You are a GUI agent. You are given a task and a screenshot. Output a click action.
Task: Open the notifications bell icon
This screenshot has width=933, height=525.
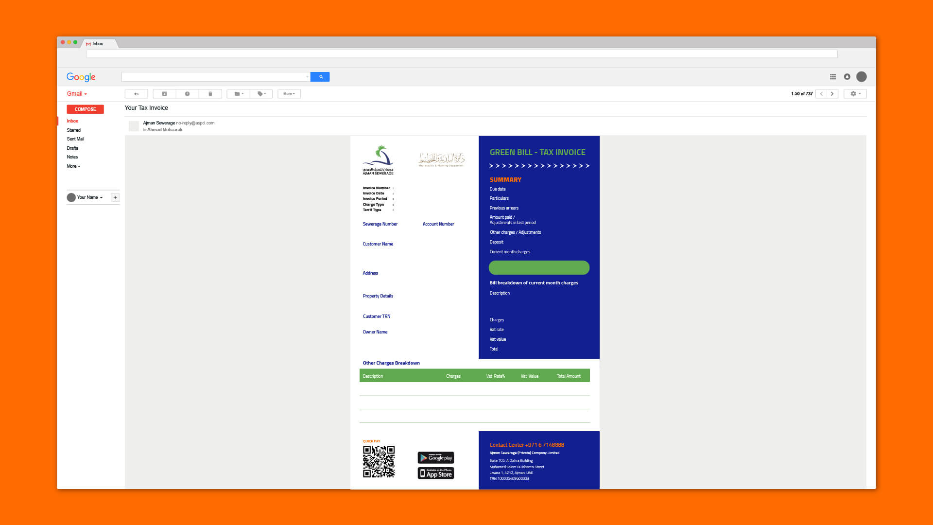coord(847,77)
